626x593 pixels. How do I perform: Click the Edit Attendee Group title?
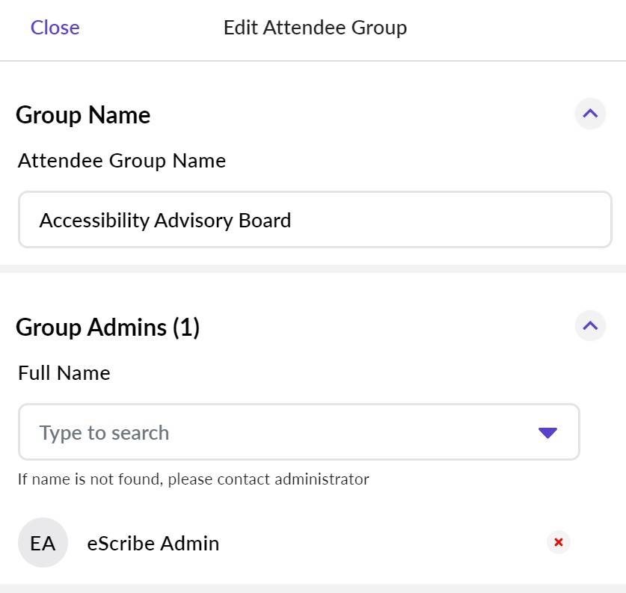[x=315, y=27]
